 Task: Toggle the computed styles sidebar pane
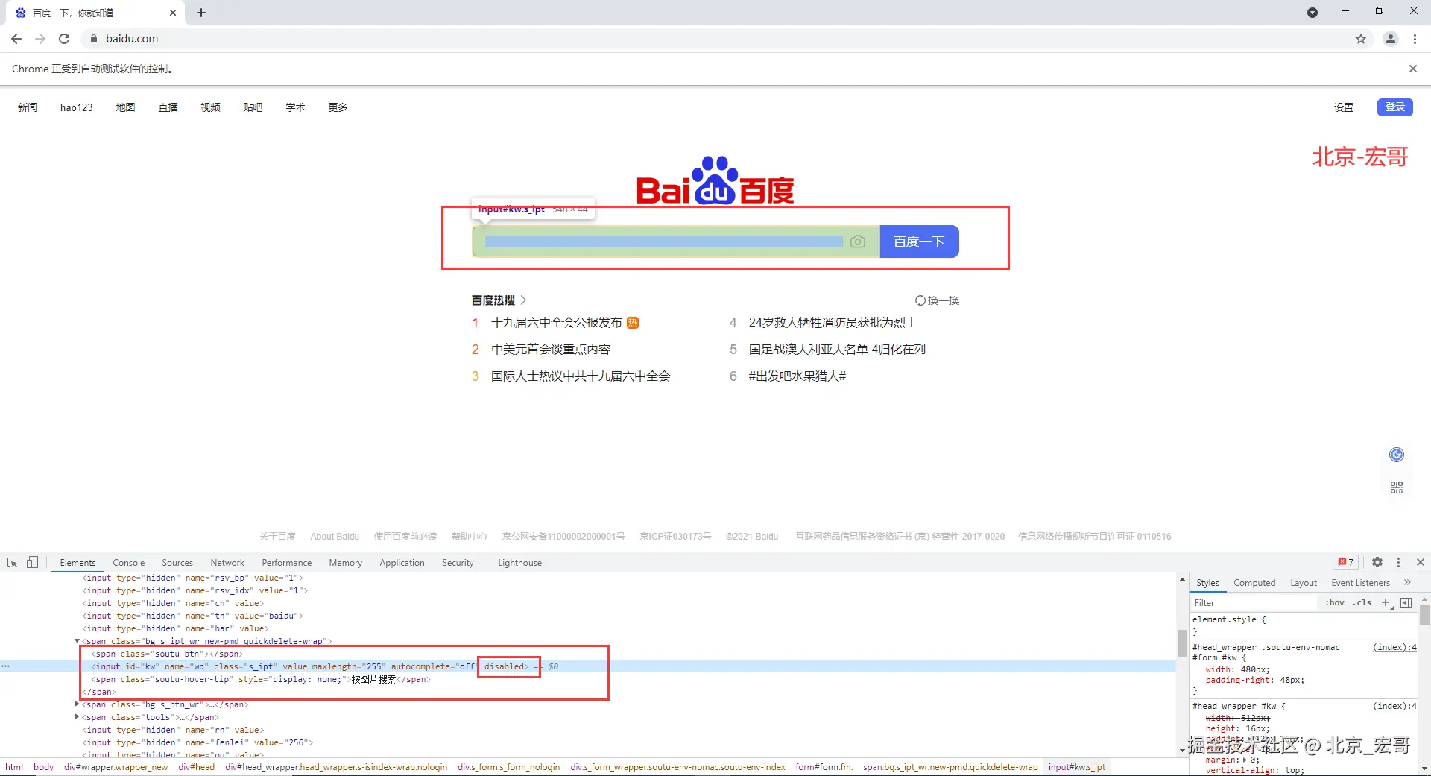[x=1406, y=602]
